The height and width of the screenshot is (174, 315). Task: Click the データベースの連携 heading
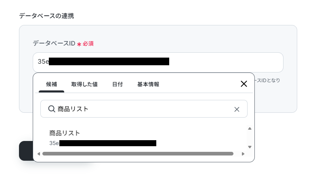coord(46,16)
